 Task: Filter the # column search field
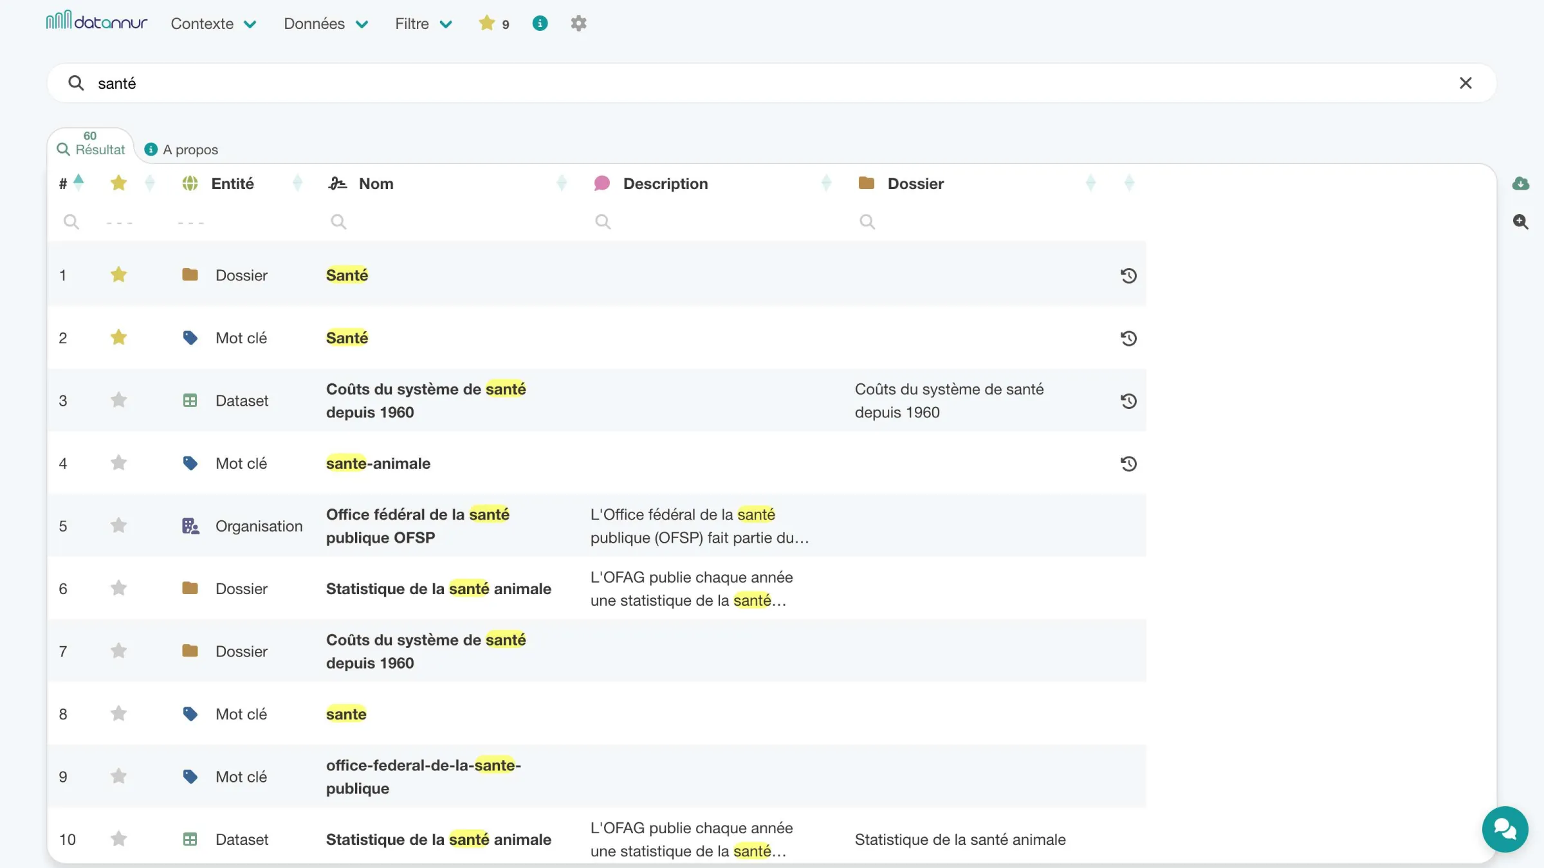click(x=71, y=222)
